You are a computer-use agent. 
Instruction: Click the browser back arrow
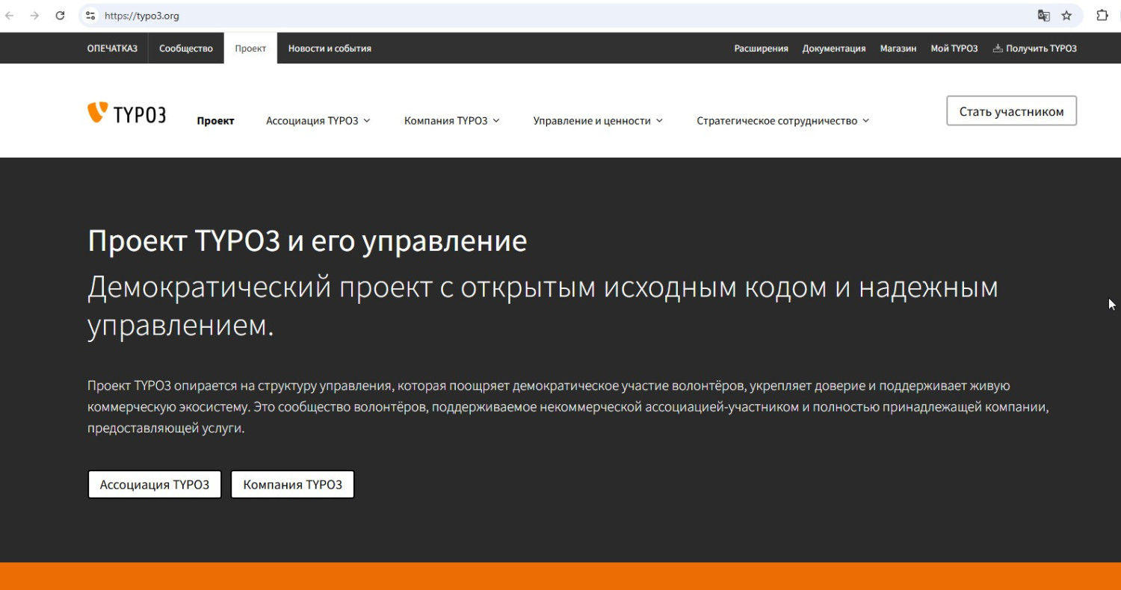[10, 16]
